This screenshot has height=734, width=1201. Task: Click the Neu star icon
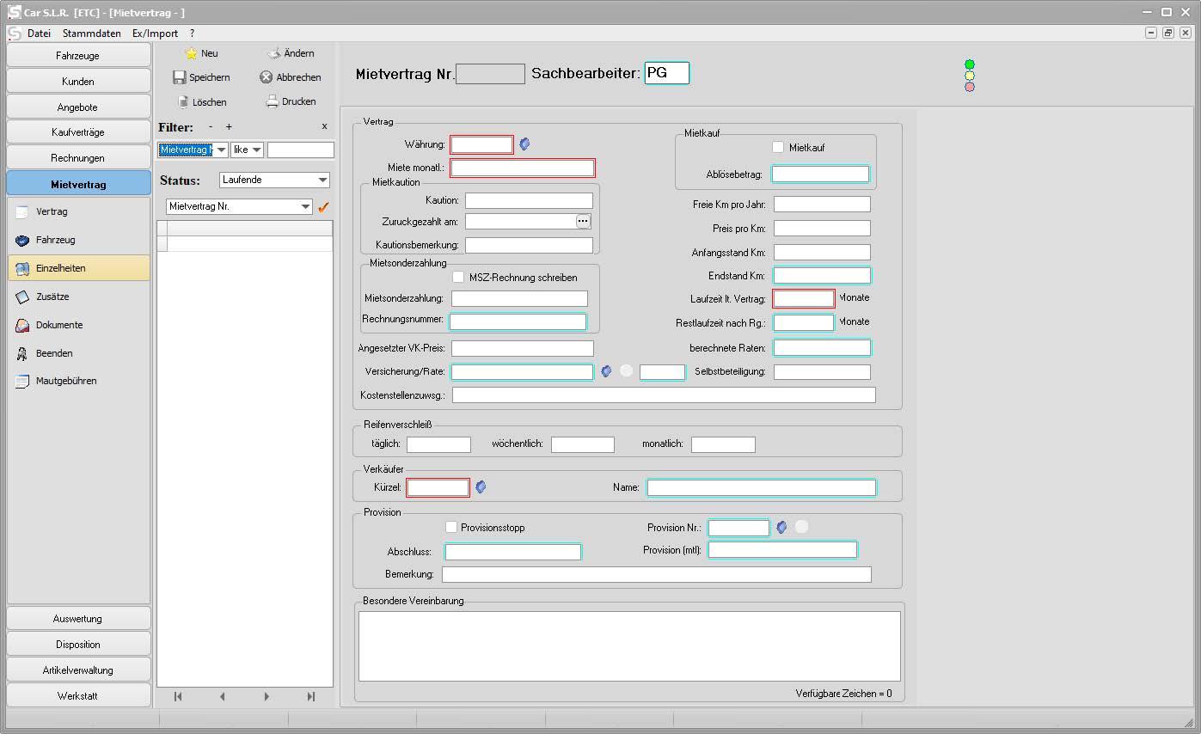[191, 53]
